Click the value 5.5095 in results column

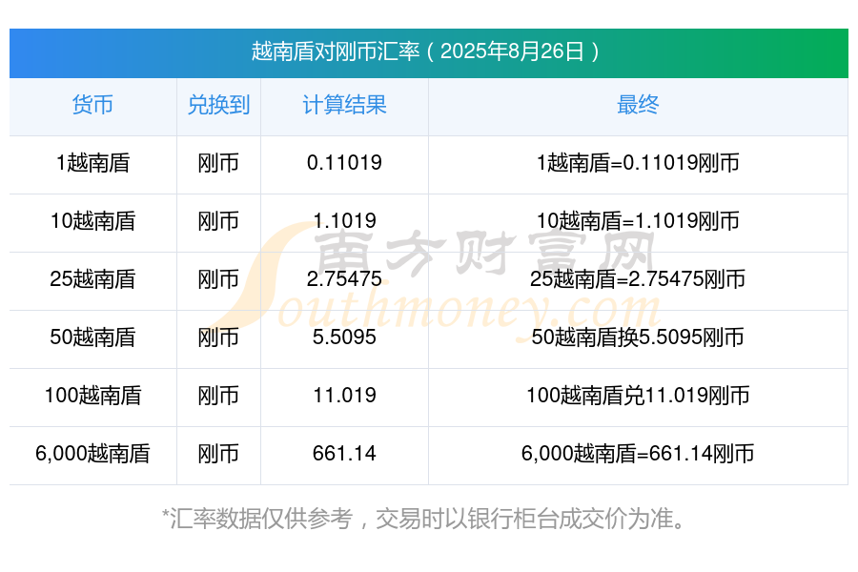344,337
